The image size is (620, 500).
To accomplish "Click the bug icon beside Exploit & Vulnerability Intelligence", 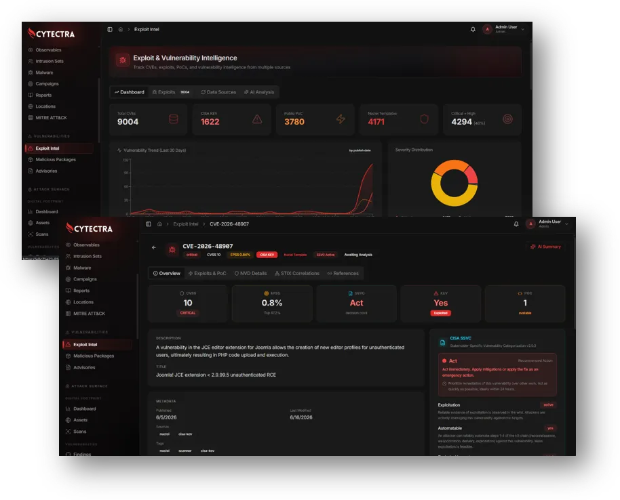I will click(x=123, y=60).
